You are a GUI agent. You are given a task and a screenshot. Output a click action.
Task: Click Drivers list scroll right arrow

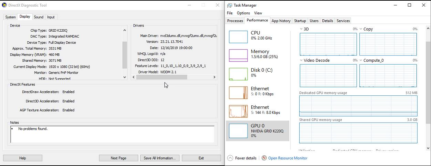[x=214, y=77]
